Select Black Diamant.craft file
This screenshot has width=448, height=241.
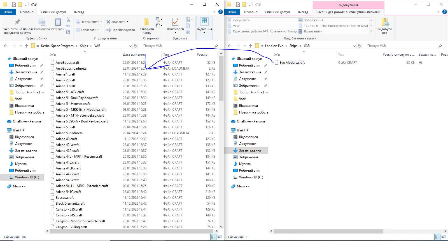point(70,204)
